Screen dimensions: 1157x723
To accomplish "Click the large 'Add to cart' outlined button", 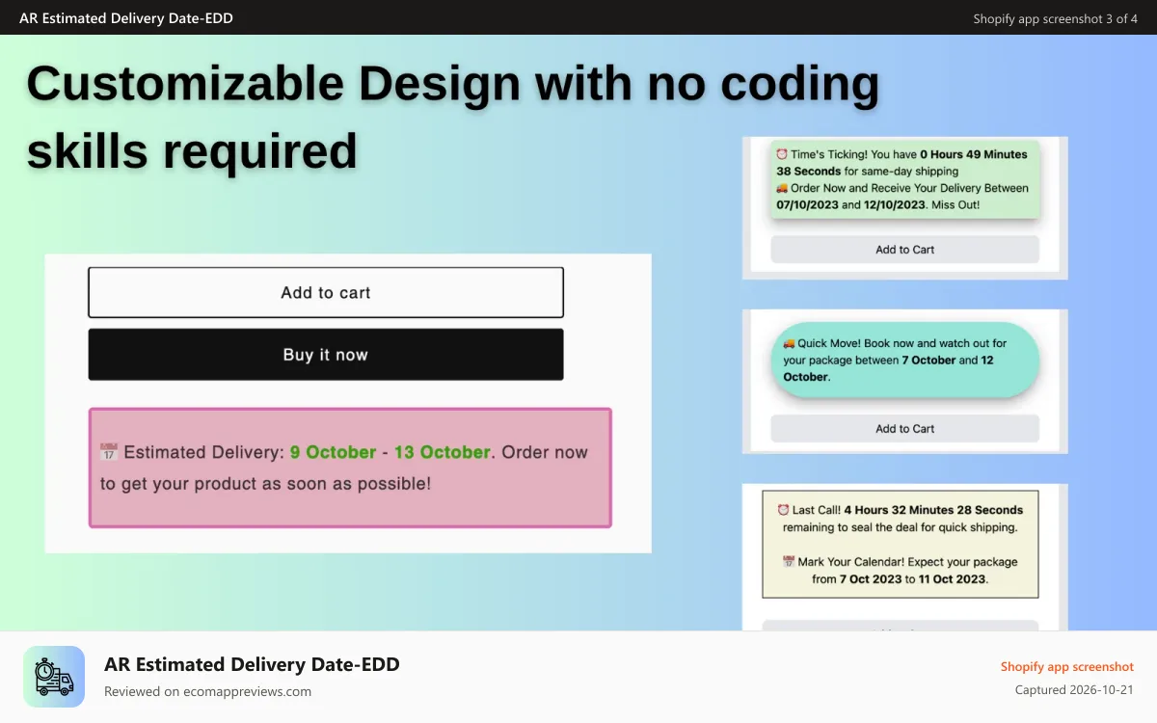I will 326,292.
